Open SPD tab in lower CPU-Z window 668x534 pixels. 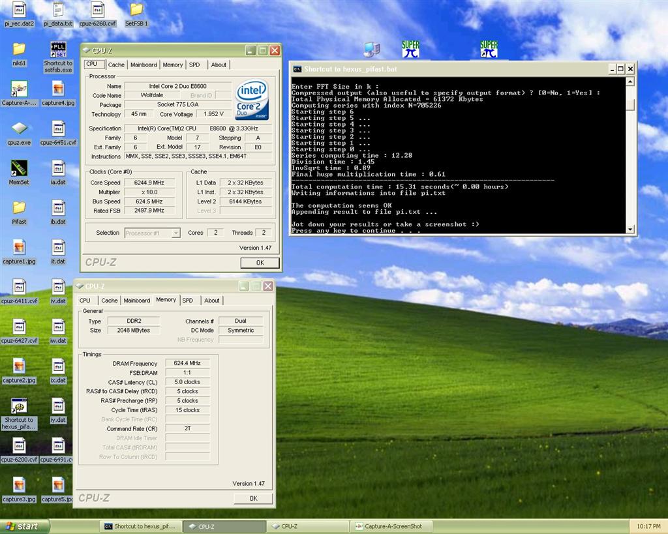[187, 301]
